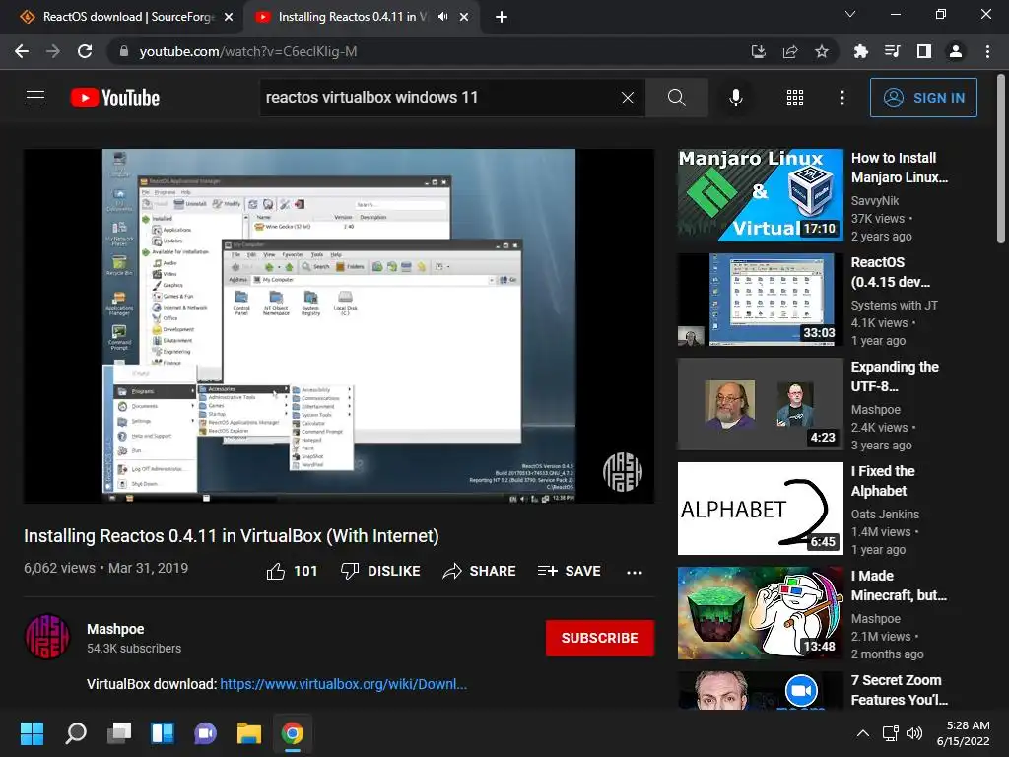Viewport: 1009px width, 757px height.
Task: Open the media controls icon
Action: (892, 51)
